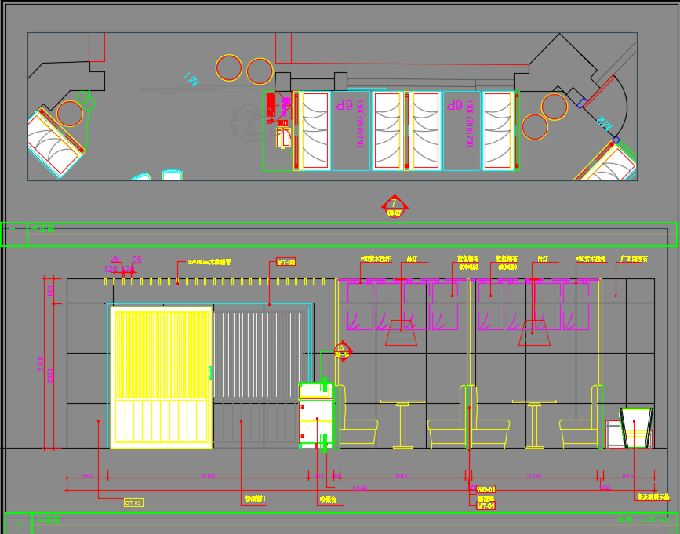
Task: Select the left magenta 9P table in plan
Action: tap(351, 131)
